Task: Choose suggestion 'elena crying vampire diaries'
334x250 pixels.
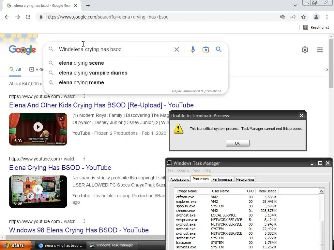Action: (x=136, y=73)
